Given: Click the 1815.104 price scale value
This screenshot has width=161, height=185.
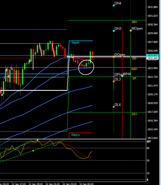Looking at the screenshot, I should [152, 129].
